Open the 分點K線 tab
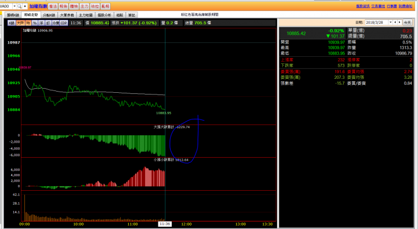The height and width of the screenshot is (229, 418). (49, 15)
